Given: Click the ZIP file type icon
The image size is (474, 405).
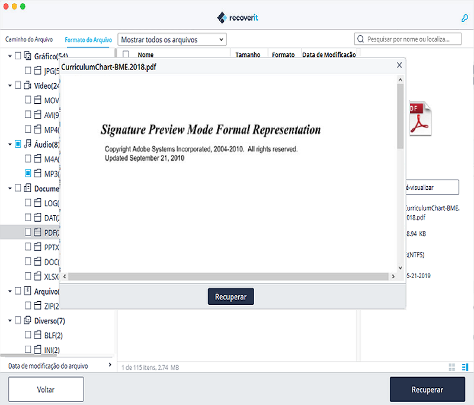Looking at the screenshot, I should pyautogui.click(x=37, y=305).
